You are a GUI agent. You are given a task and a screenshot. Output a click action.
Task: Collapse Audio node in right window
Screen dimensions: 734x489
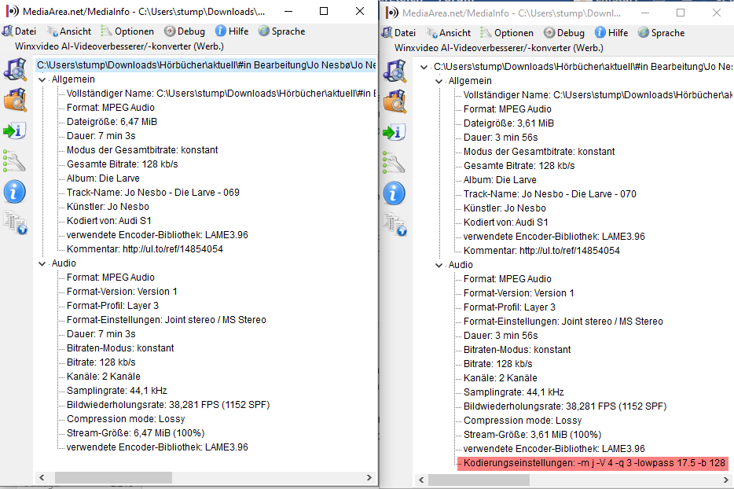tap(439, 265)
